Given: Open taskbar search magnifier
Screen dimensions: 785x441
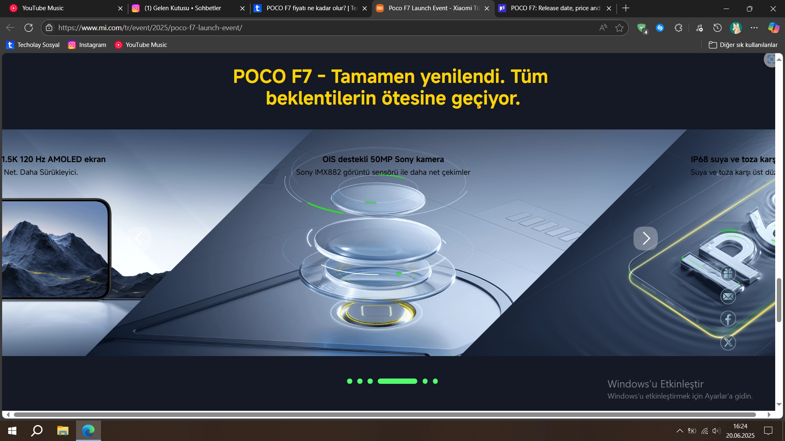Looking at the screenshot, I should pos(37,431).
